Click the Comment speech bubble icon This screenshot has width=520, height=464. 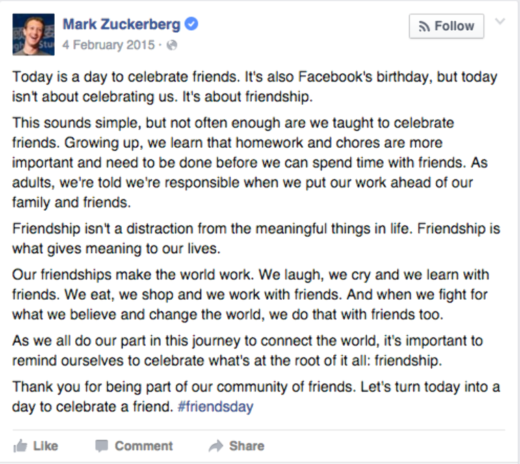click(101, 446)
